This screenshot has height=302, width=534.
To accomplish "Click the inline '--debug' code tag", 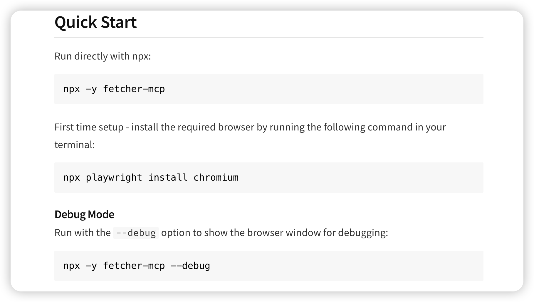I will (x=136, y=233).
